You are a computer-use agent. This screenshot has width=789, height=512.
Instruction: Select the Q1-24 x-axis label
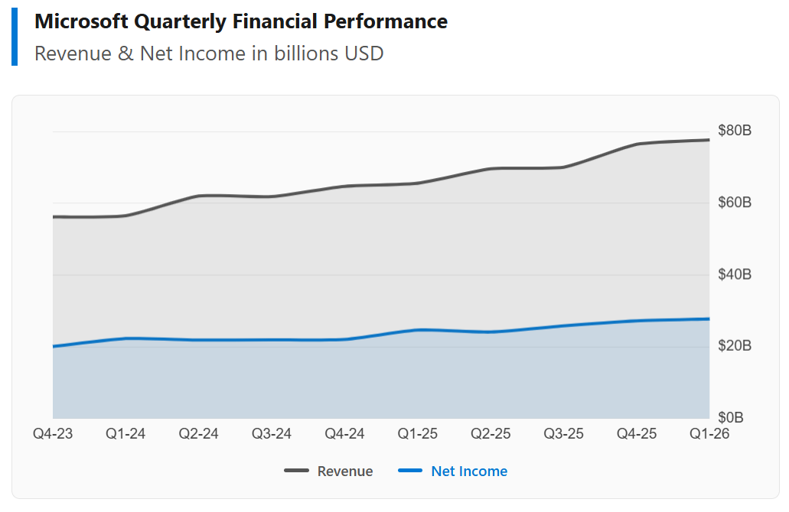(x=126, y=434)
